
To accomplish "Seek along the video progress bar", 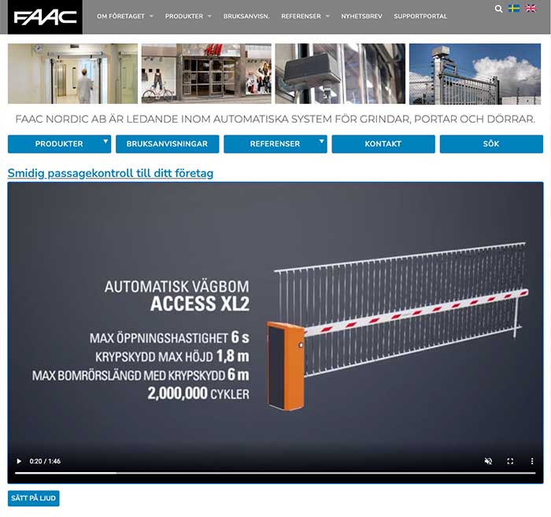I will [x=275, y=473].
